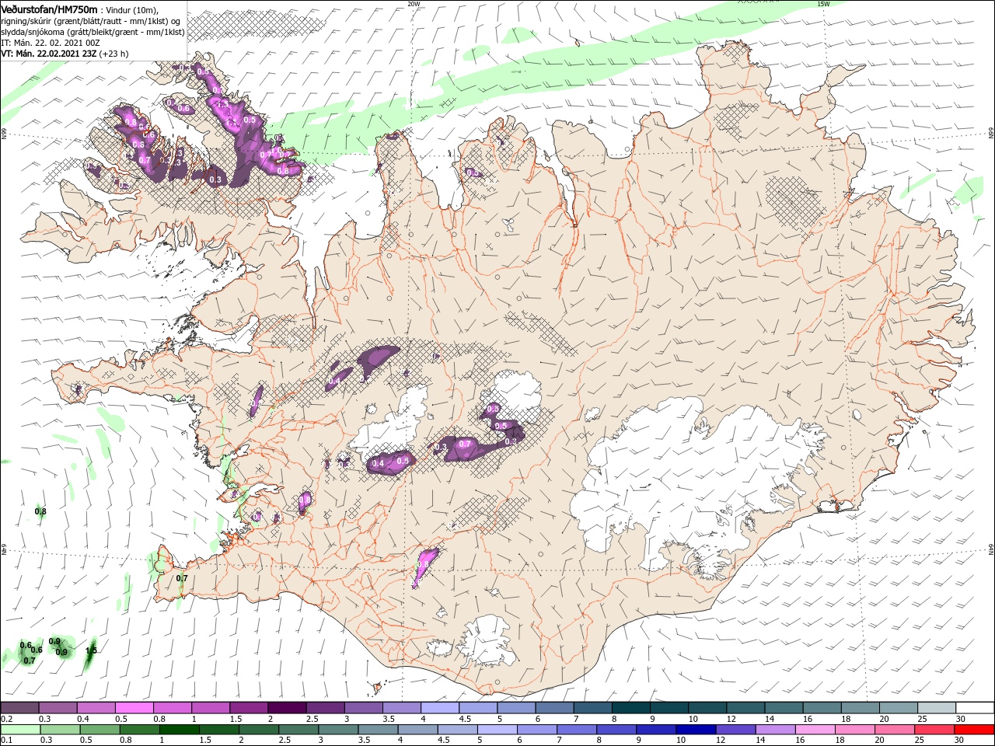Click the black 0.8 rain value in western sea

pos(40,511)
